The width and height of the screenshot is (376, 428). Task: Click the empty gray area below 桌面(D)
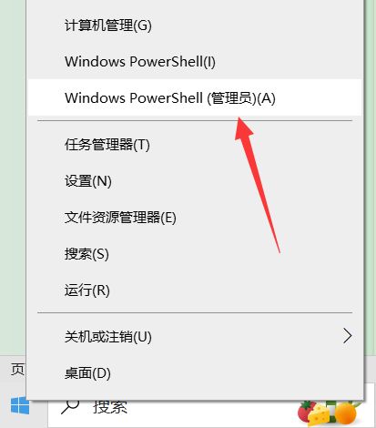coord(196,395)
